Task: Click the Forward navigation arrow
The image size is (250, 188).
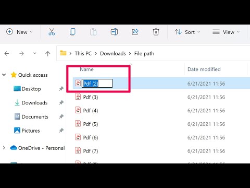Action: click(21, 53)
